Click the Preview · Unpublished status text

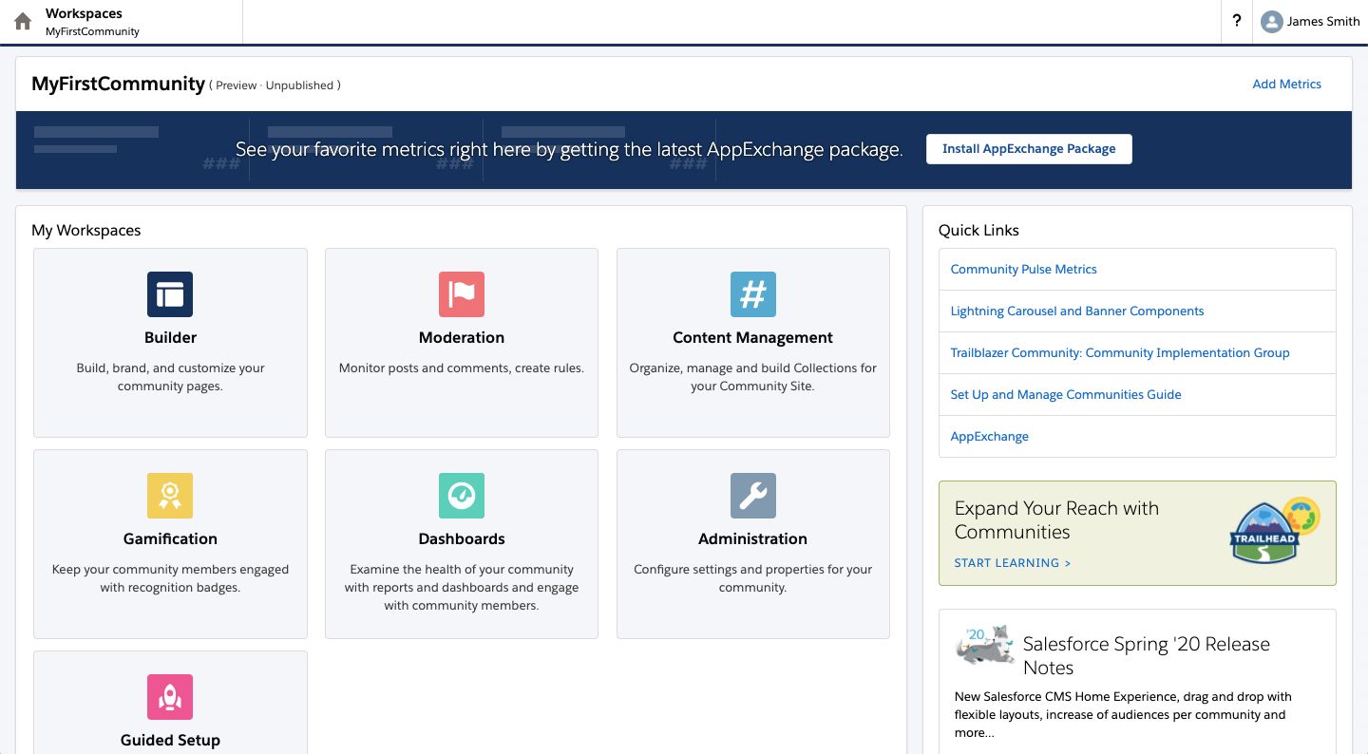coord(275,85)
